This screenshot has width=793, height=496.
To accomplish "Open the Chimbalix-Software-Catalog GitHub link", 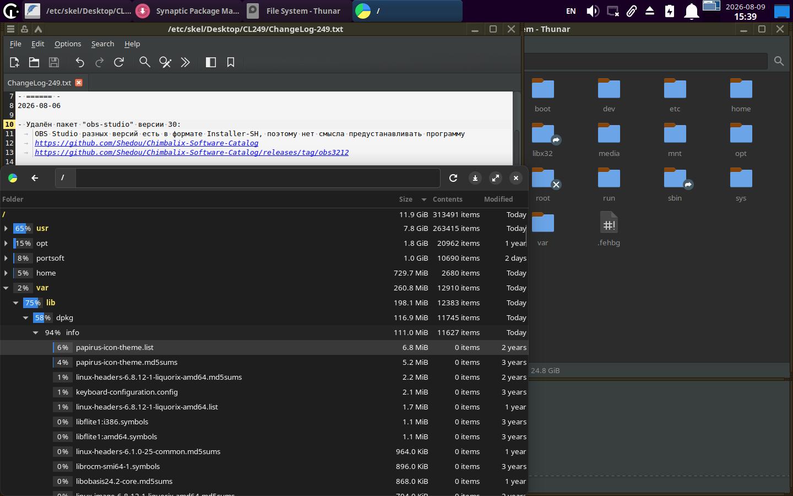I will click(x=146, y=143).
